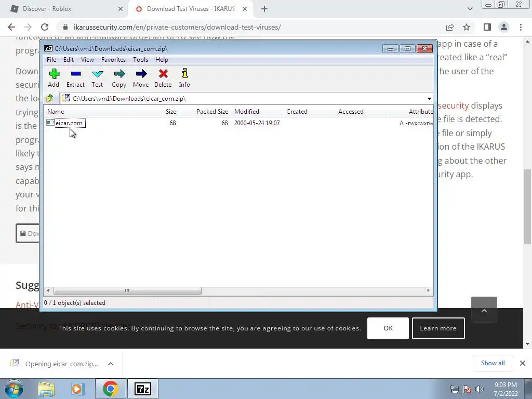Open Info for the archive
The height and width of the screenshot is (399, 532).
[x=184, y=78]
